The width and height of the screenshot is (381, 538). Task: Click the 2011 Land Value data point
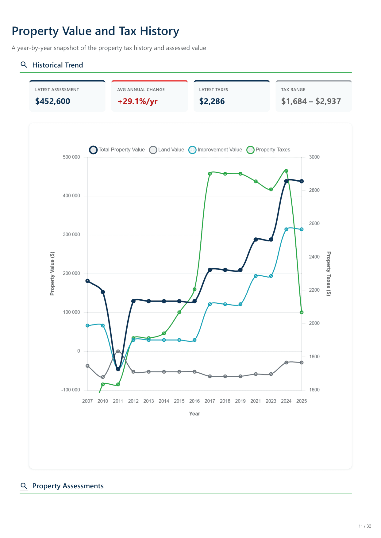[118, 351]
